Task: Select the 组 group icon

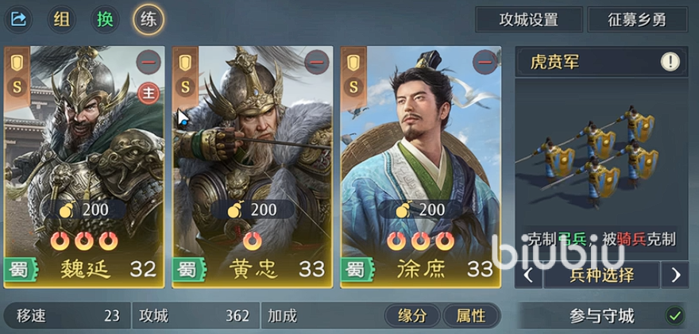Action: (61, 20)
